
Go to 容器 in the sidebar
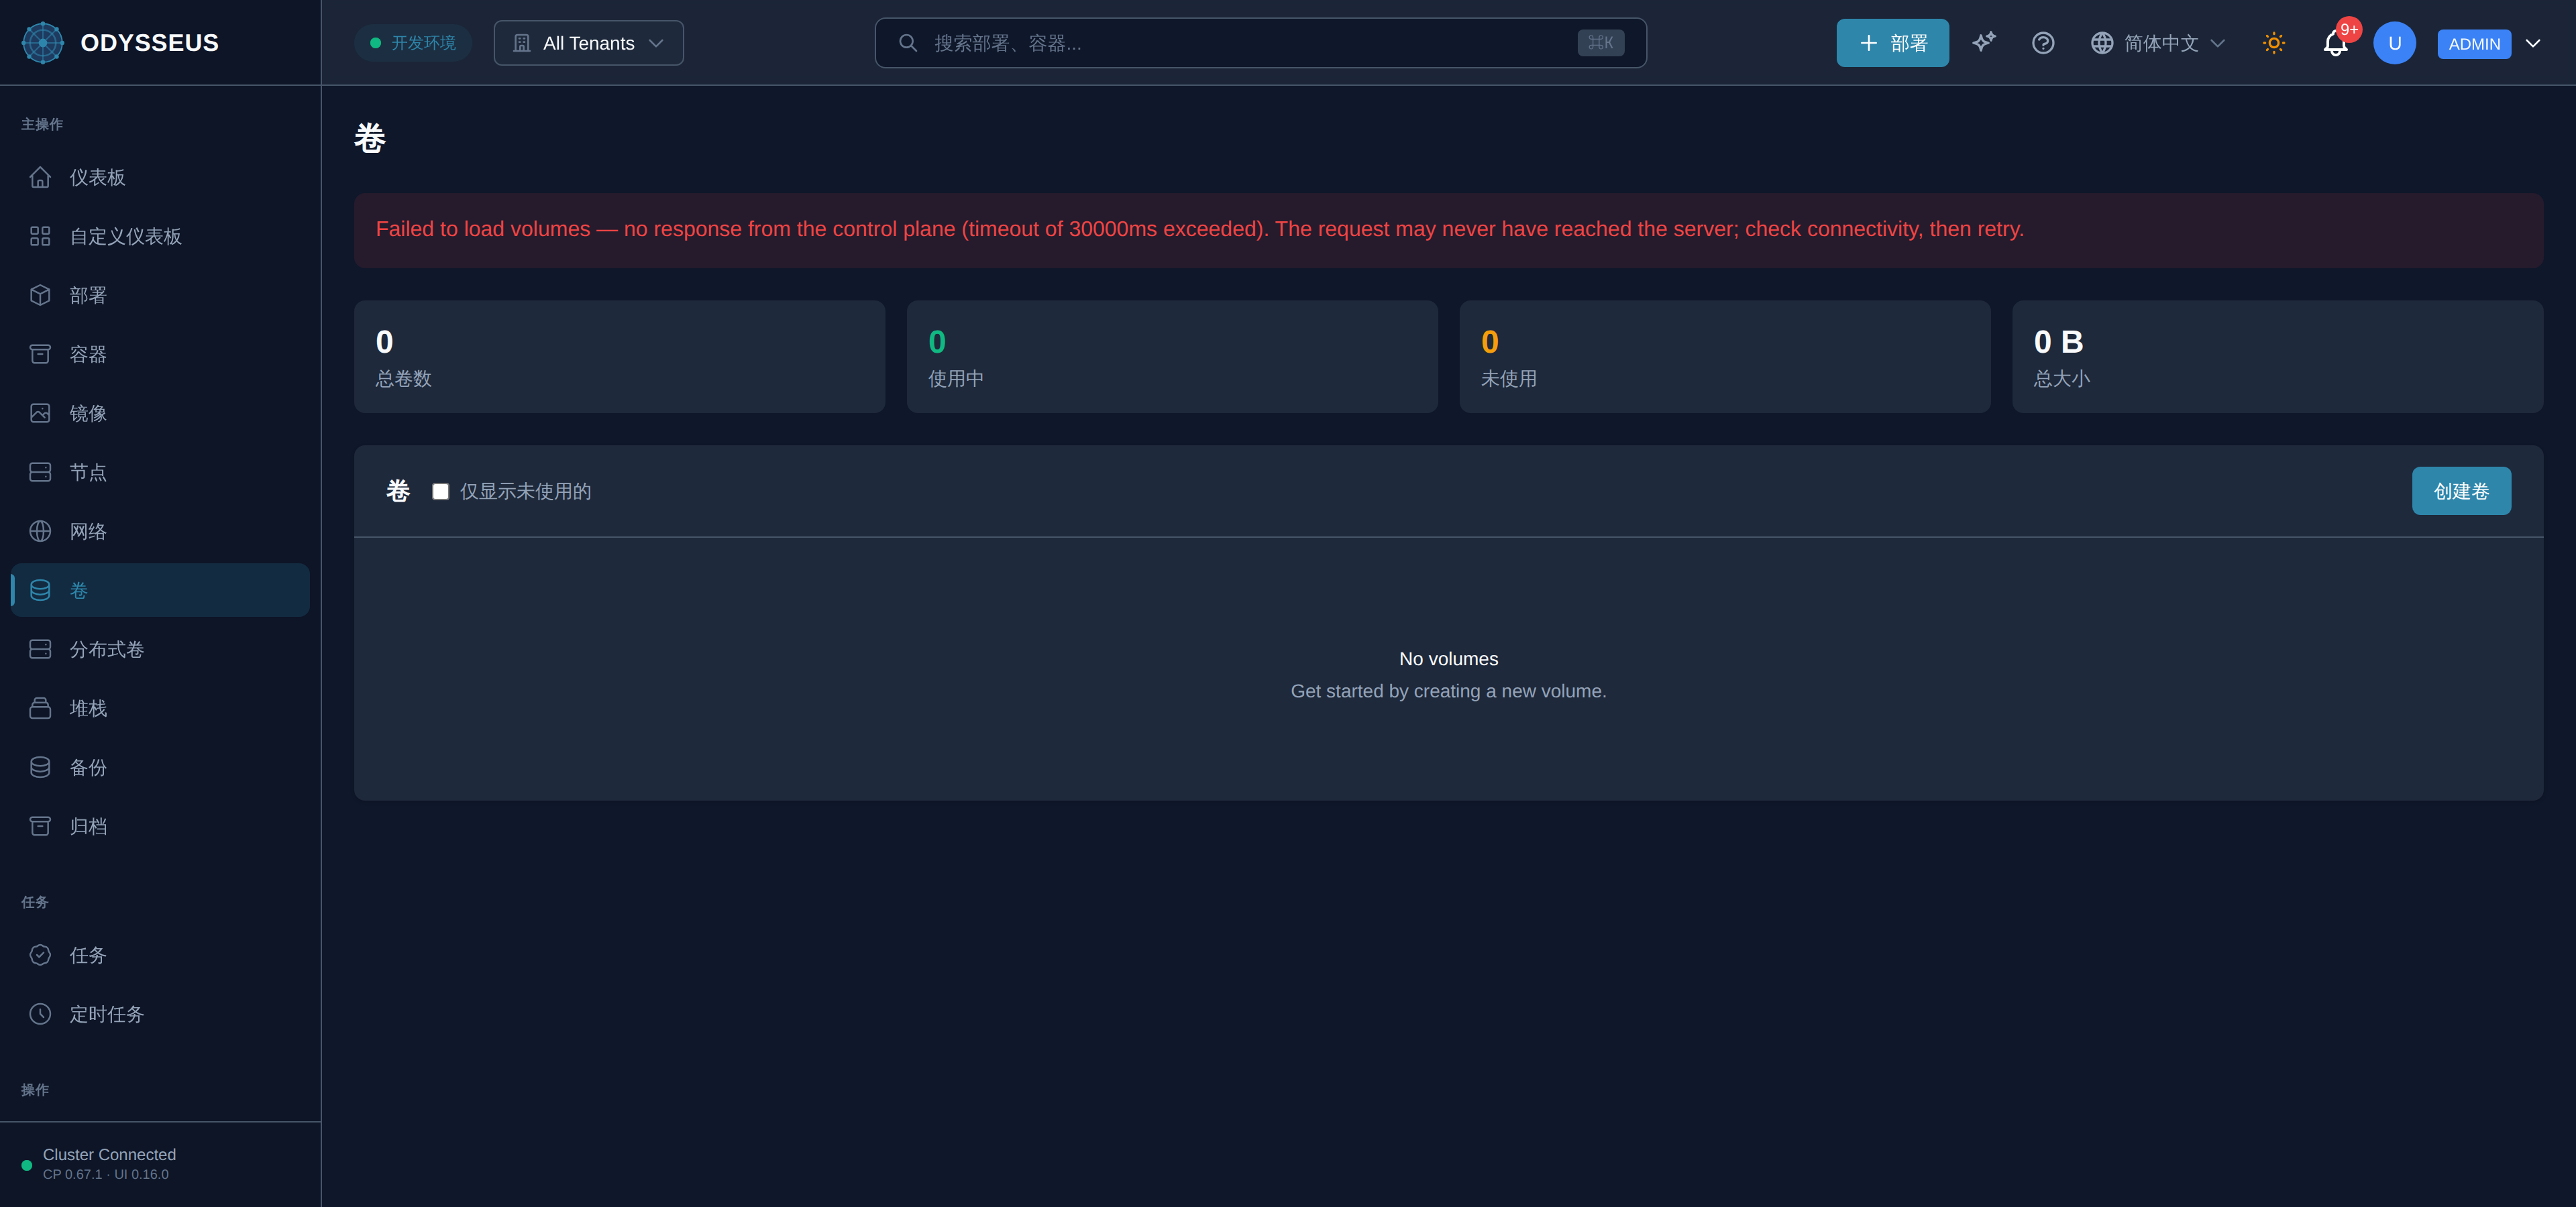click(160, 353)
